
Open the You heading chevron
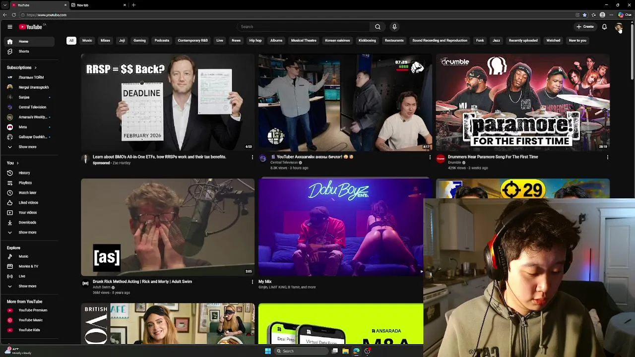17,163
